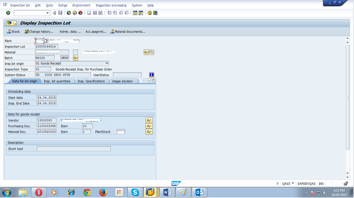Screen dimensions: 354x198
Task: Click the Stock button
Action: pyautogui.click(x=13, y=31)
